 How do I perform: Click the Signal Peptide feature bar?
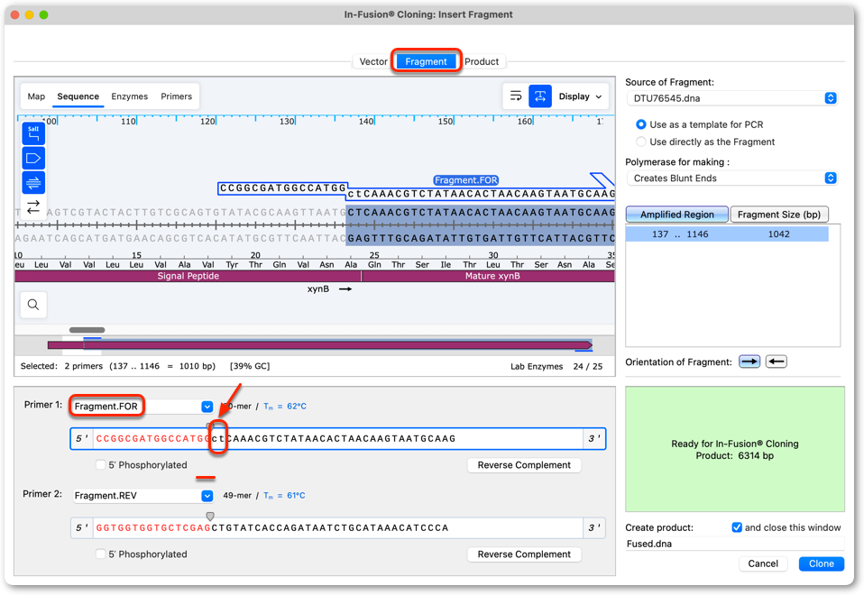tap(188, 276)
